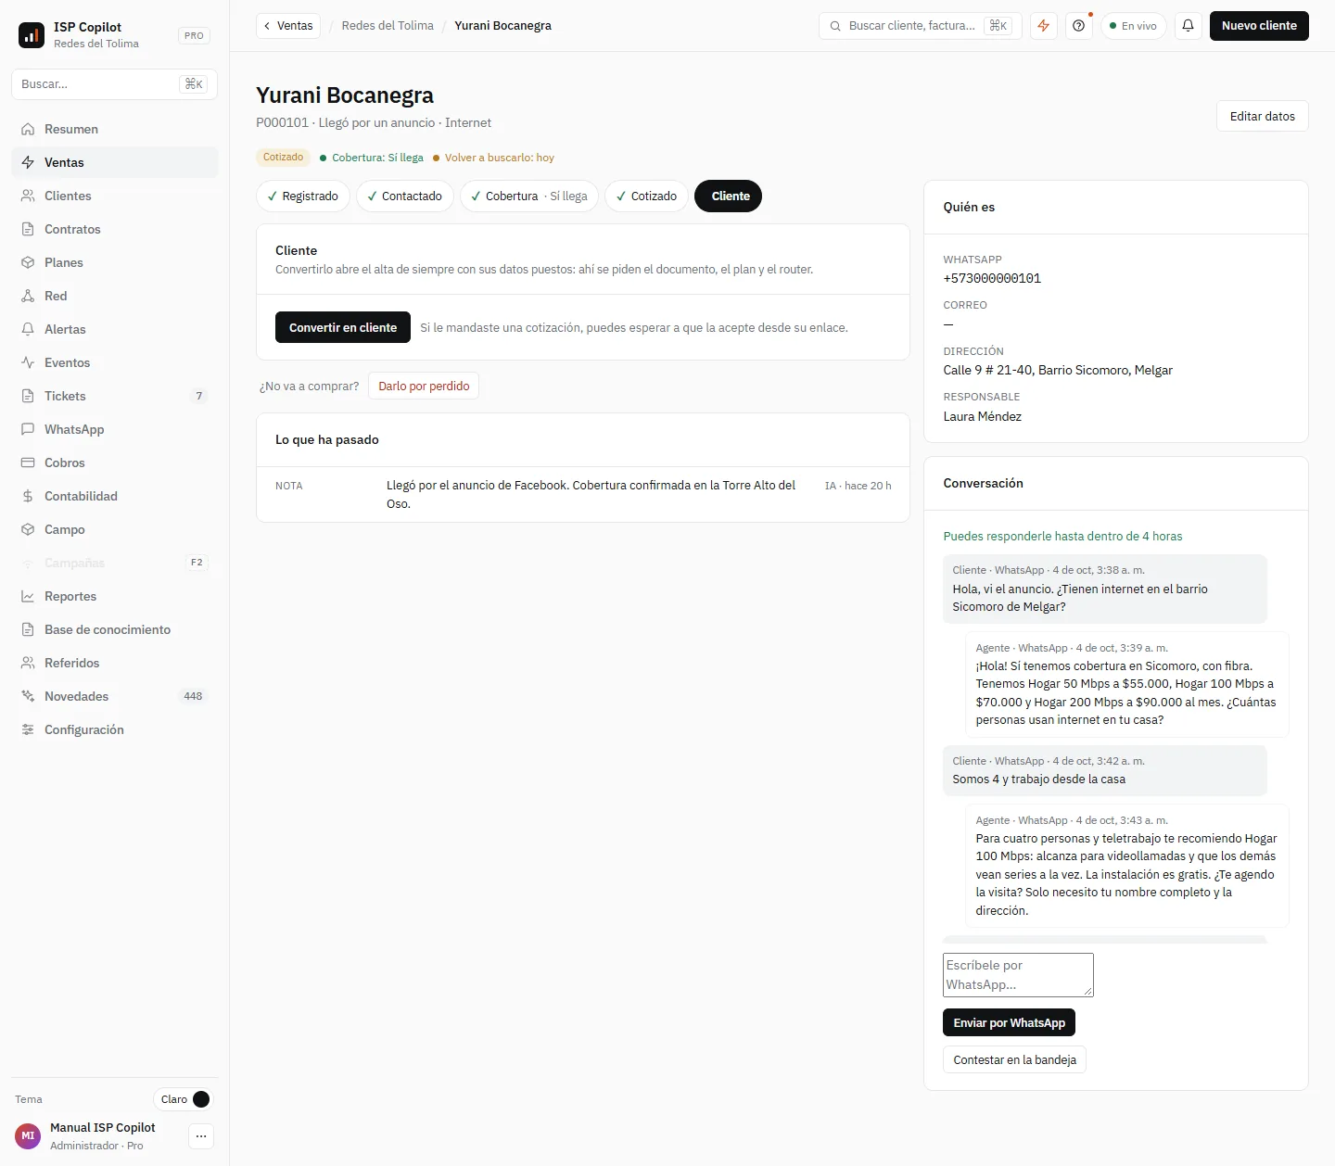Focus the sidebar Buscar search box
Screen dimensions: 1335x1166
tap(115, 84)
